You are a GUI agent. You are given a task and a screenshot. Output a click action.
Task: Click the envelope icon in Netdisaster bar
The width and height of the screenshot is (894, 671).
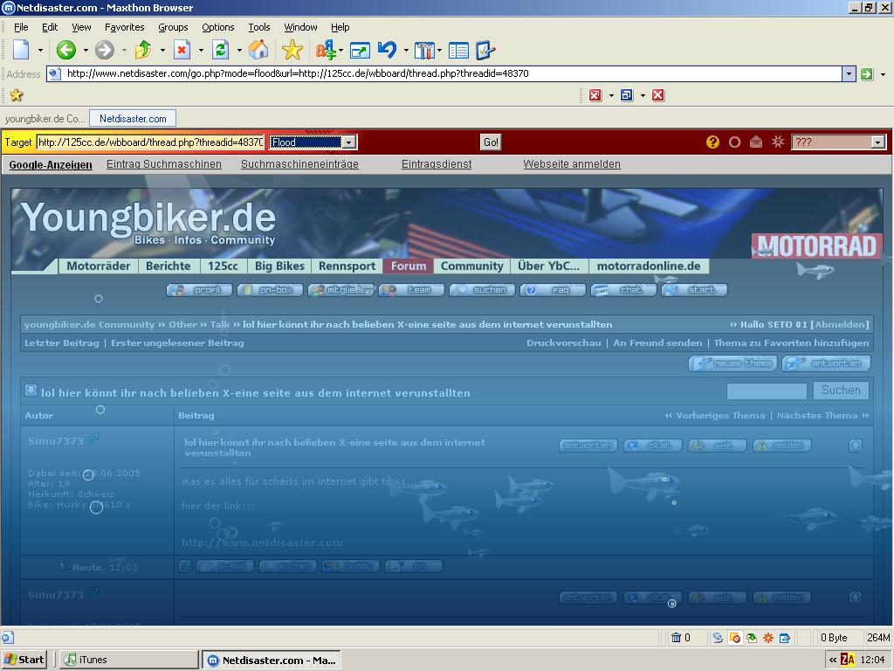(756, 142)
